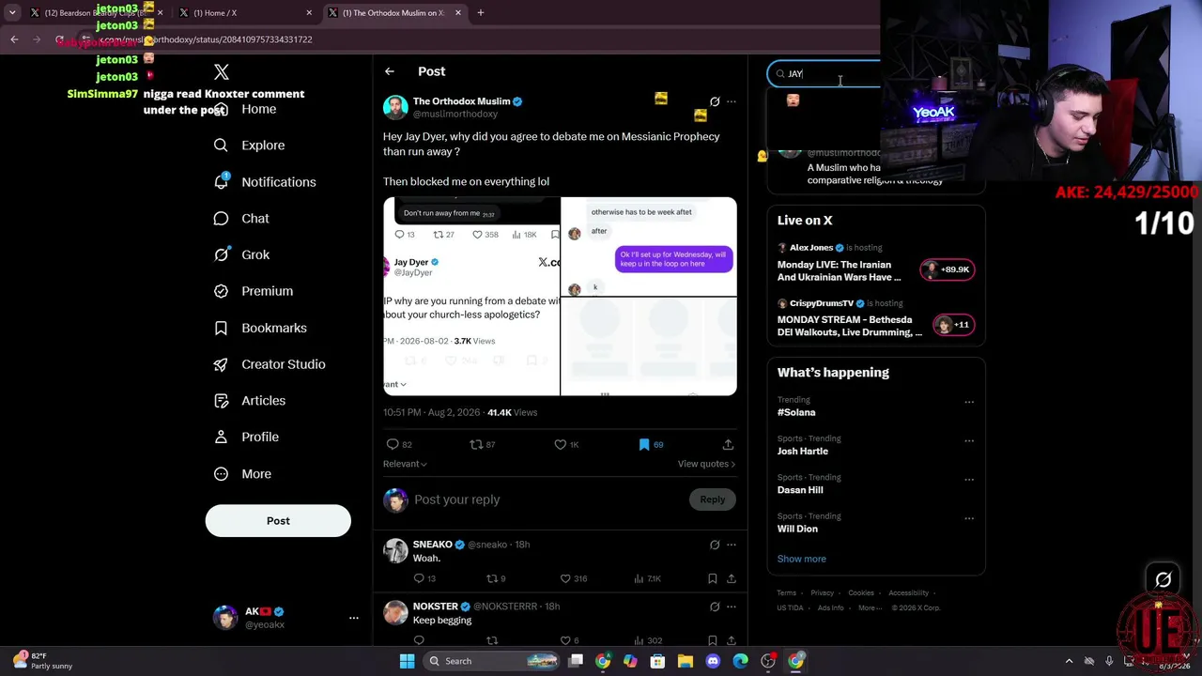This screenshot has width=1202, height=676.
Task: Click the Creator Studio rocket icon
Action: (221, 364)
